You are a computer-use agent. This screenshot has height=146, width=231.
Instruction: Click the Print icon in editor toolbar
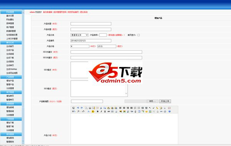coord(90,108)
